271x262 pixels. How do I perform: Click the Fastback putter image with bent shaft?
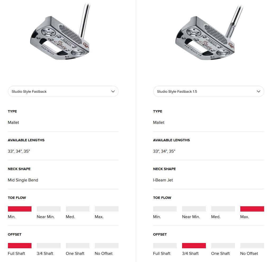61,33
